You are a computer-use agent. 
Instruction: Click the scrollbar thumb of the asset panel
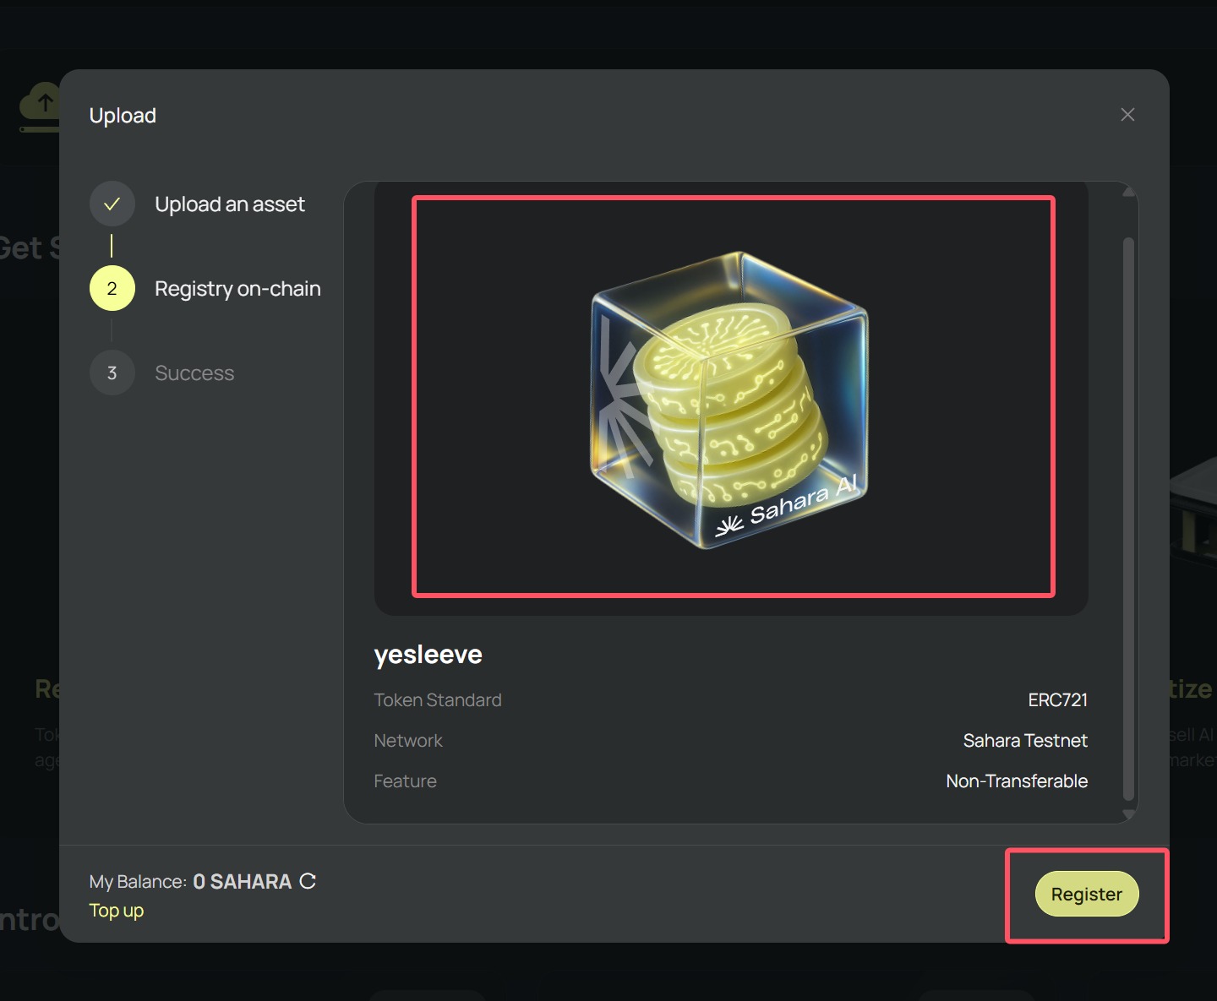pos(1128,518)
